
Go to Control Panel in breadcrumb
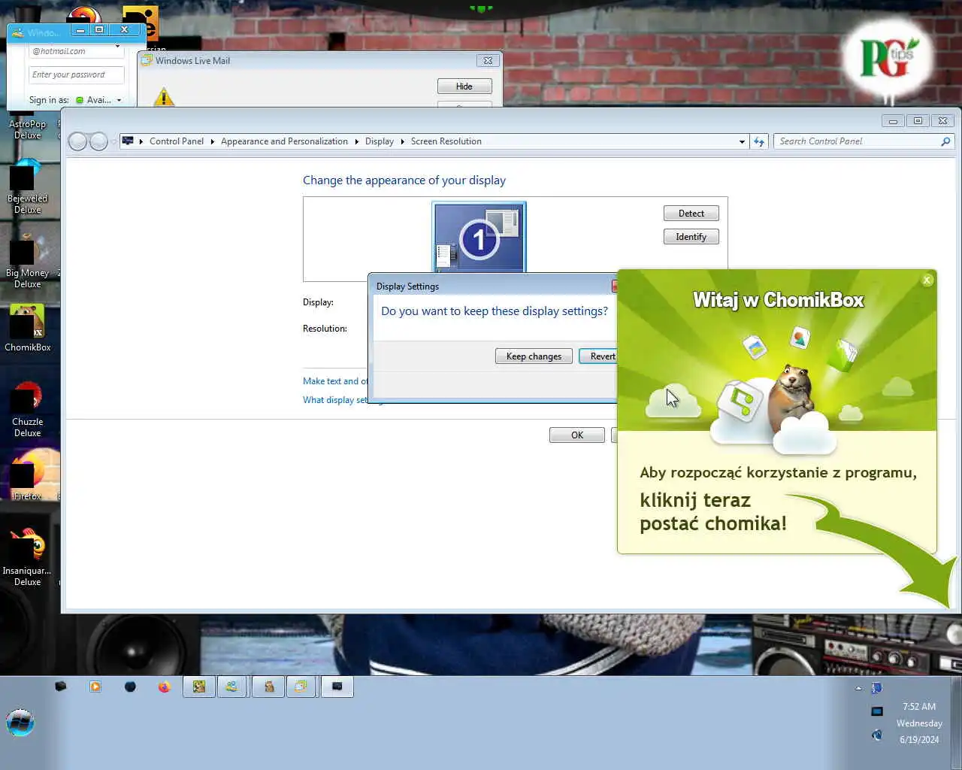[x=177, y=141]
